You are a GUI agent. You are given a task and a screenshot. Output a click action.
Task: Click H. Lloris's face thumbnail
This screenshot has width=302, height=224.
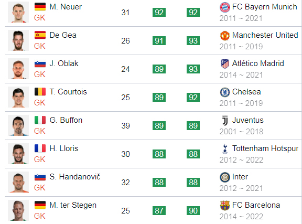[x=18, y=154]
